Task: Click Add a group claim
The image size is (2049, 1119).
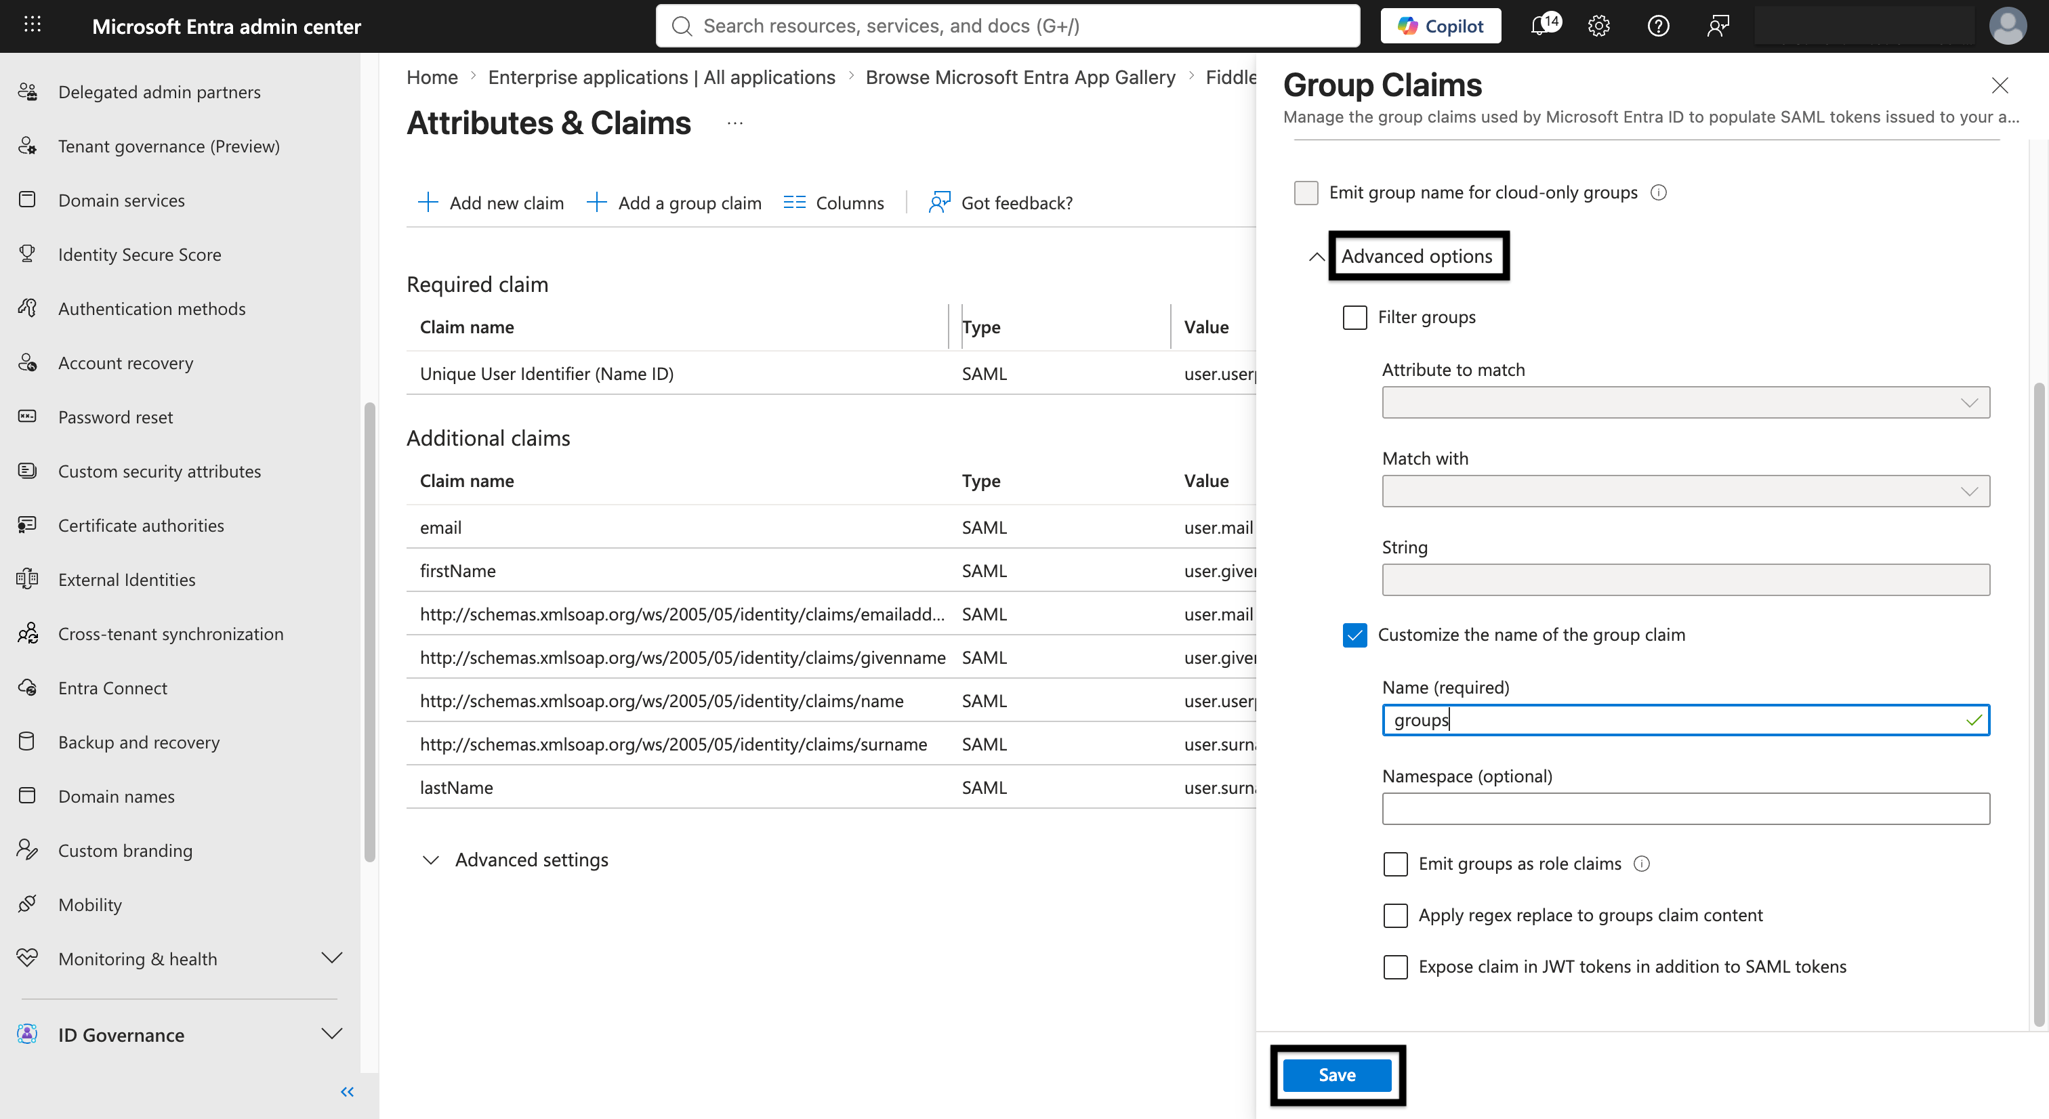Action: tap(674, 203)
